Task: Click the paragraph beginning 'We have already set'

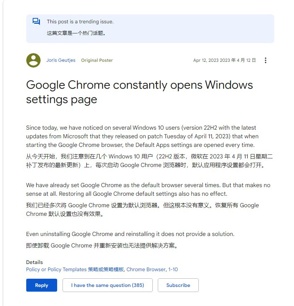Action: click(148, 189)
